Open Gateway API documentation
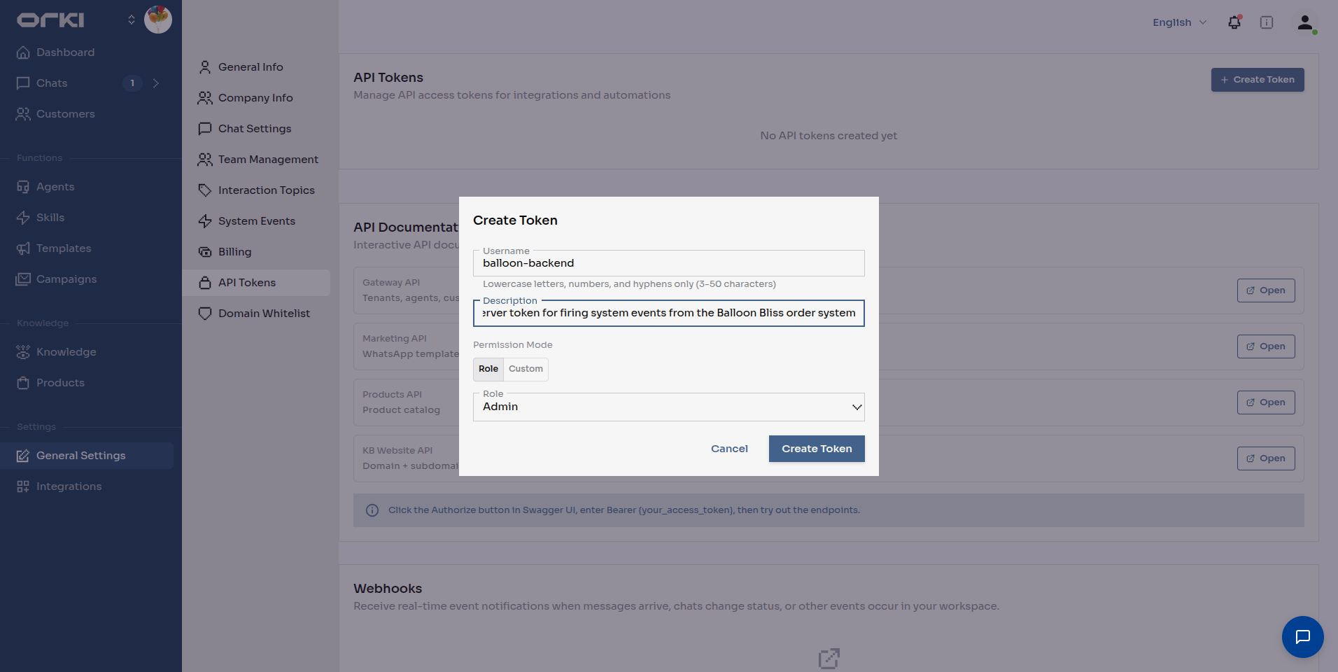This screenshot has height=672, width=1338. coord(1266,290)
